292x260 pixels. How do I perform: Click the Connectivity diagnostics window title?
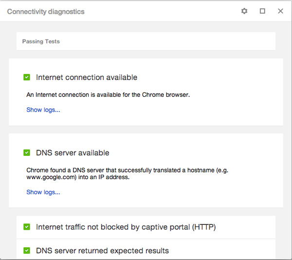(x=46, y=11)
